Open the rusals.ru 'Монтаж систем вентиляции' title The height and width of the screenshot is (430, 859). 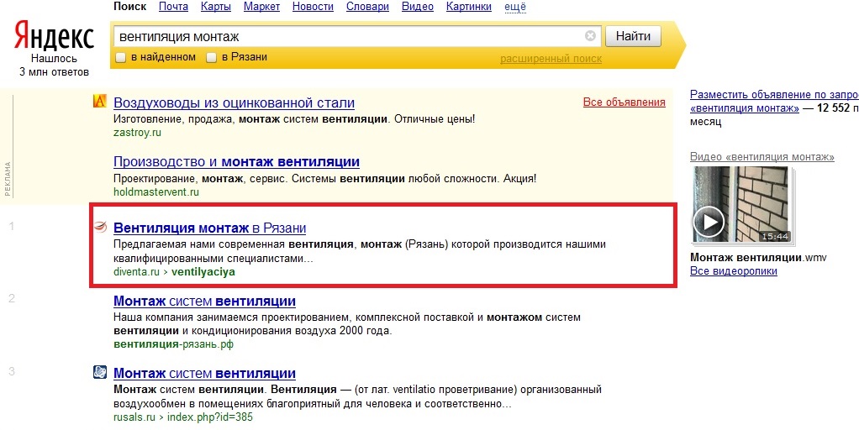(204, 373)
